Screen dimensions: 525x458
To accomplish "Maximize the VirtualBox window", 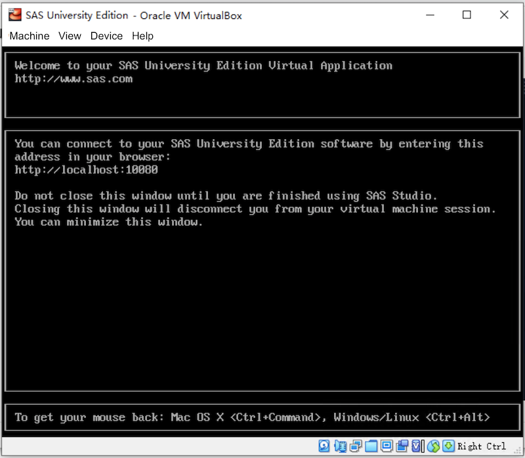I will tap(467, 14).
